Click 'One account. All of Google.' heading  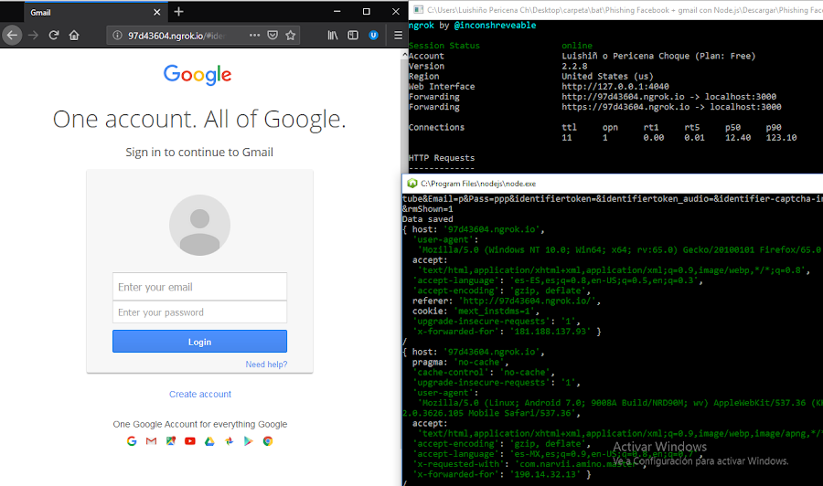199,120
